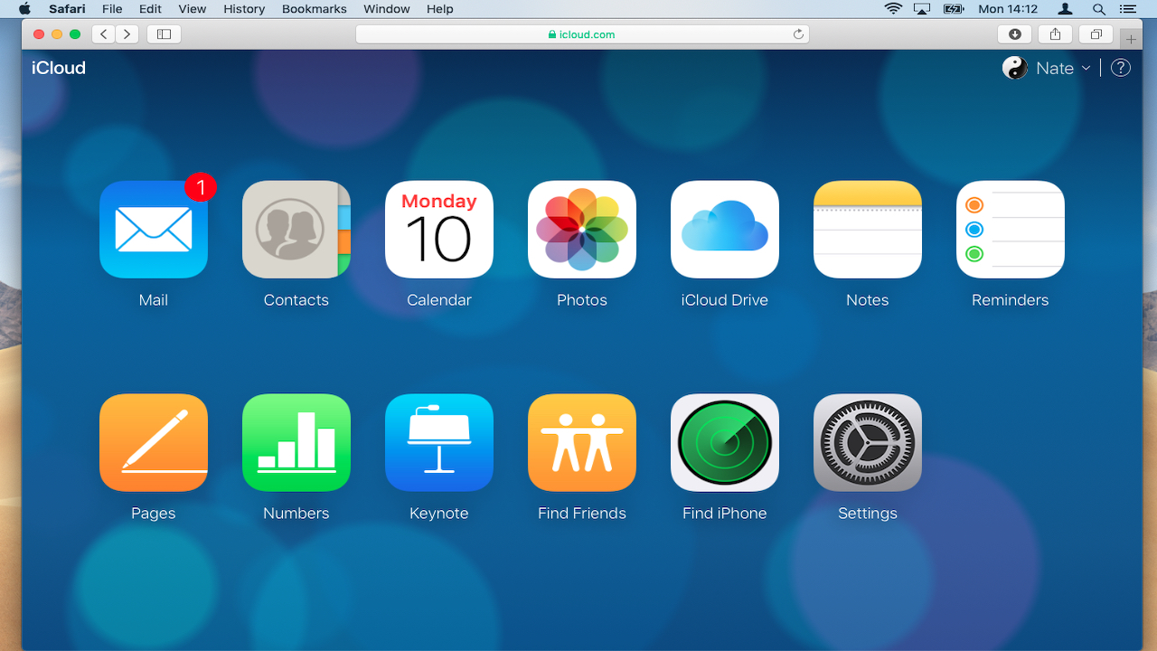Viewport: 1157px width, 651px height.
Task: Click the Photos label text
Action: pyautogui.click(x=582, y=300)
